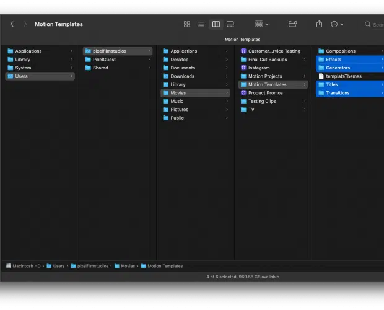Click the new folder toolbar icon
The height and width of the screenshot is (310, 384).
[x=293, y=24]
